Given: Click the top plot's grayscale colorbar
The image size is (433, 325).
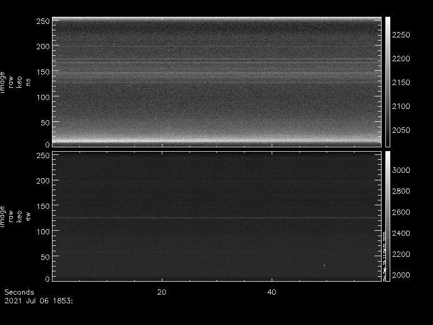Looking at the screenshot, I should 388,81.
